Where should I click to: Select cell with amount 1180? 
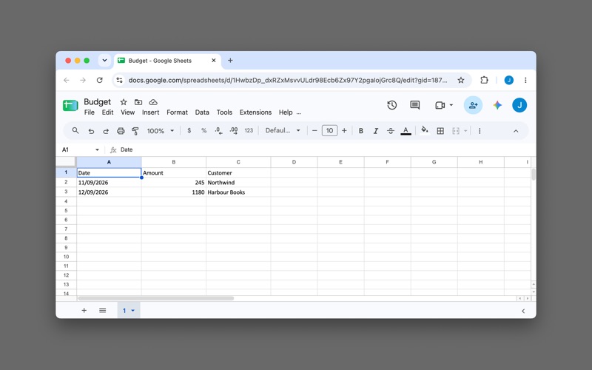pos(174,192)
